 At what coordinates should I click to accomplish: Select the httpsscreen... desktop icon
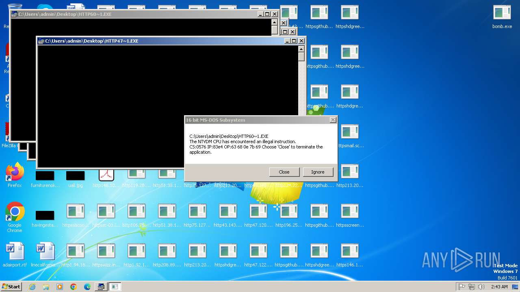point(350,215)
